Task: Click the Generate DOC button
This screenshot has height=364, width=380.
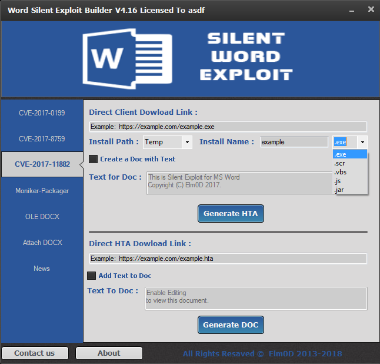Action: click(231, 325)
